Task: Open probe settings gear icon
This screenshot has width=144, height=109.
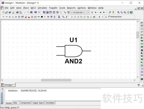Action: tap(94, 17)
